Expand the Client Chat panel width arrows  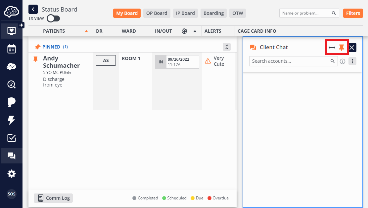332,48
